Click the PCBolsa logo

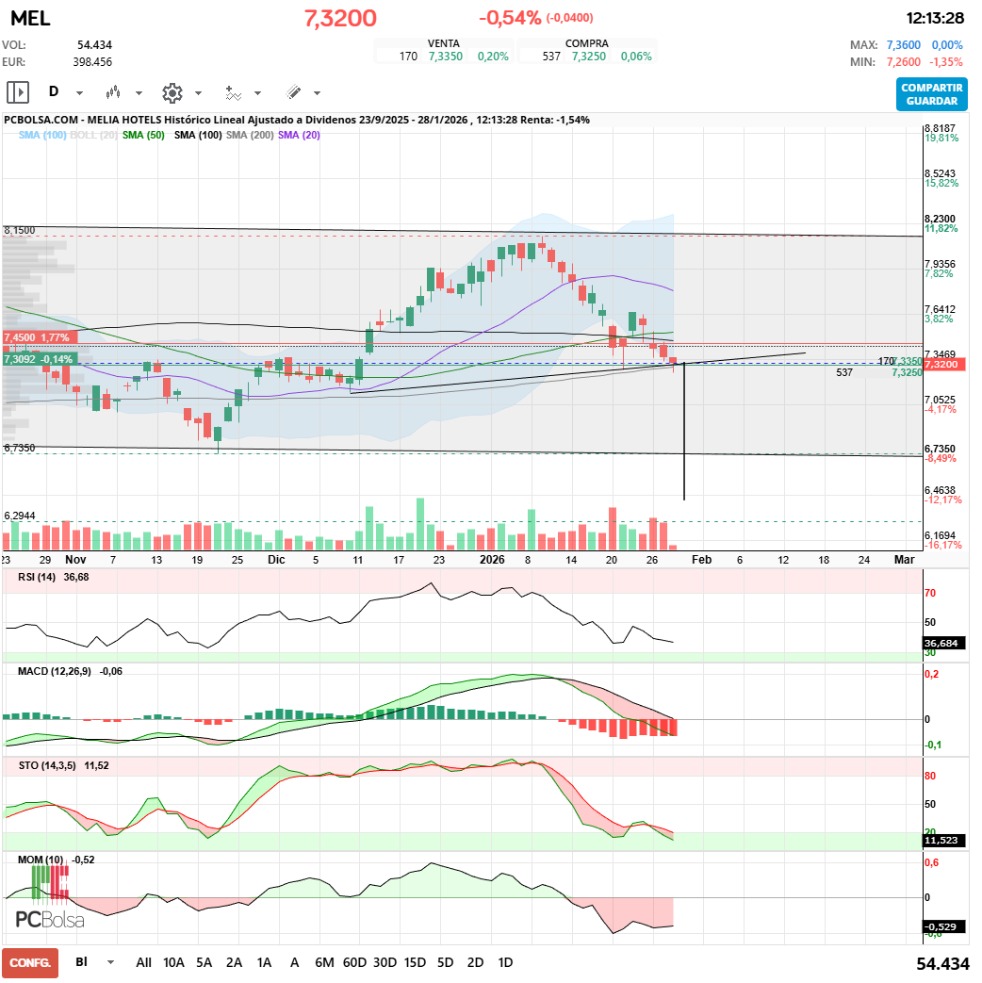coord(49,920)
